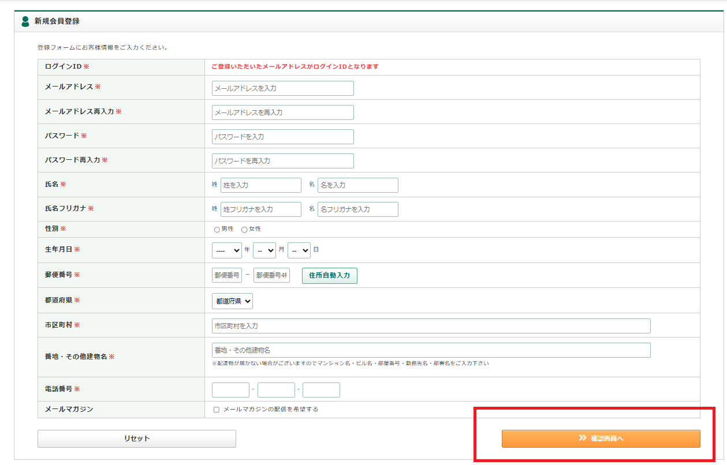This screenshot has width=727, height=465.
Task: Open the birth month dropdown
Action: tap(264, 250)
